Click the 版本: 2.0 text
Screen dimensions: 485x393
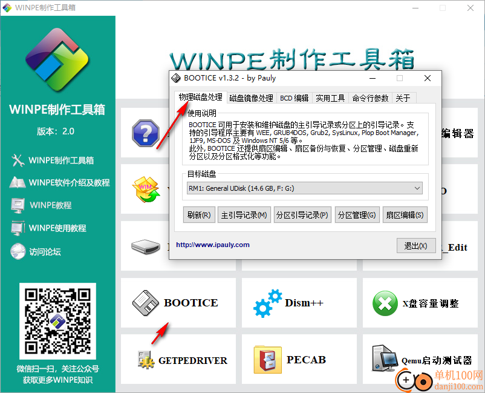tap(56, 131)
